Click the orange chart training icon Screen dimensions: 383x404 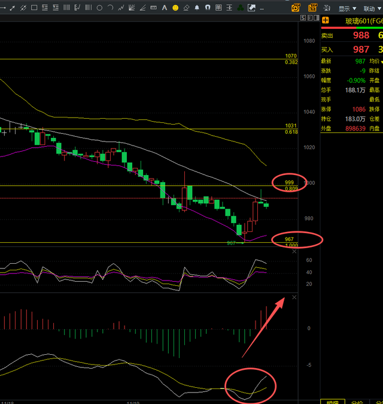coord(312,8)
